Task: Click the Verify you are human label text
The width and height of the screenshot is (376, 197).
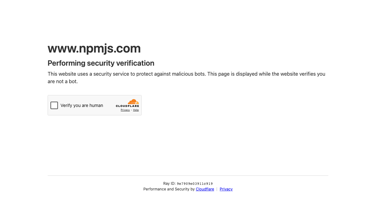Action: pos(81,105)
